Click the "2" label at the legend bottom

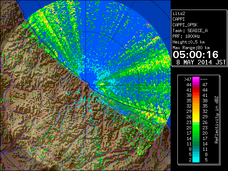pyautogui.click(x=190, y=160)
